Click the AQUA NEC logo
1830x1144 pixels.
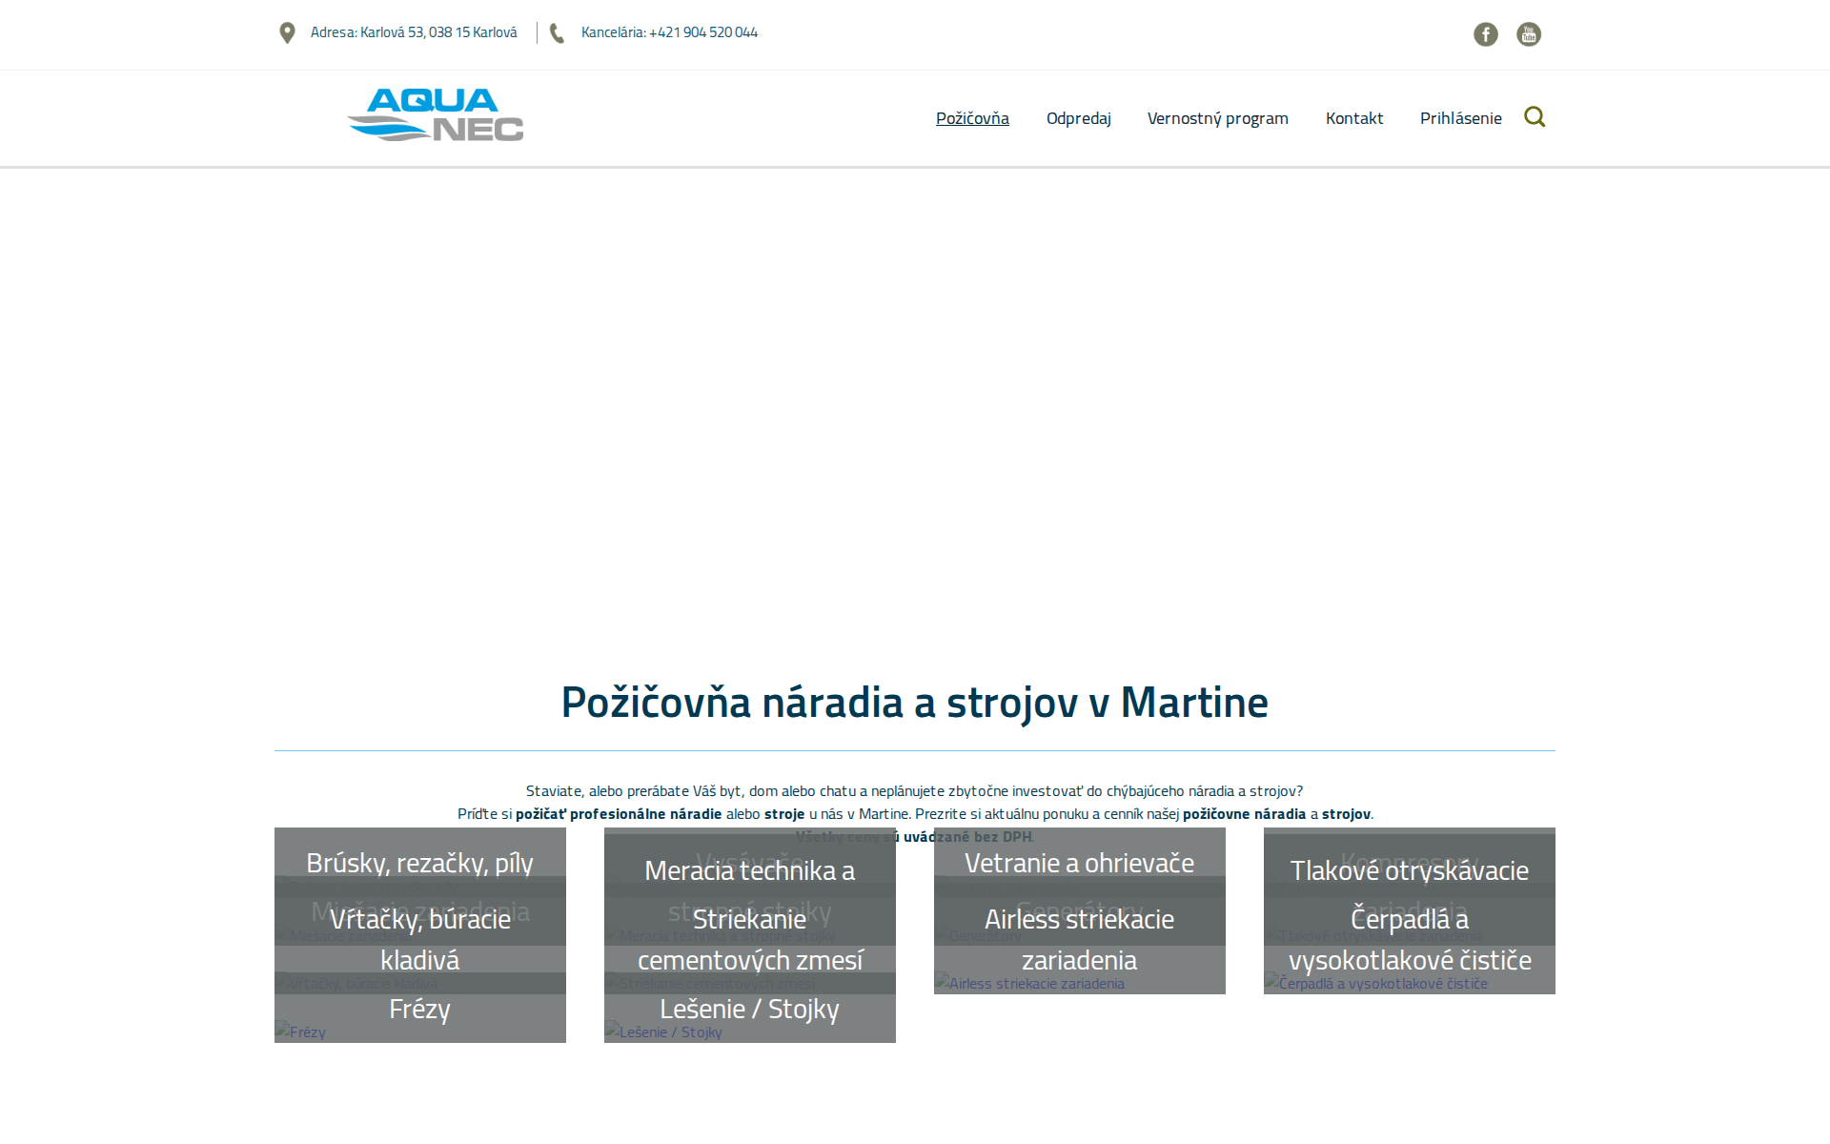point(435,115)
